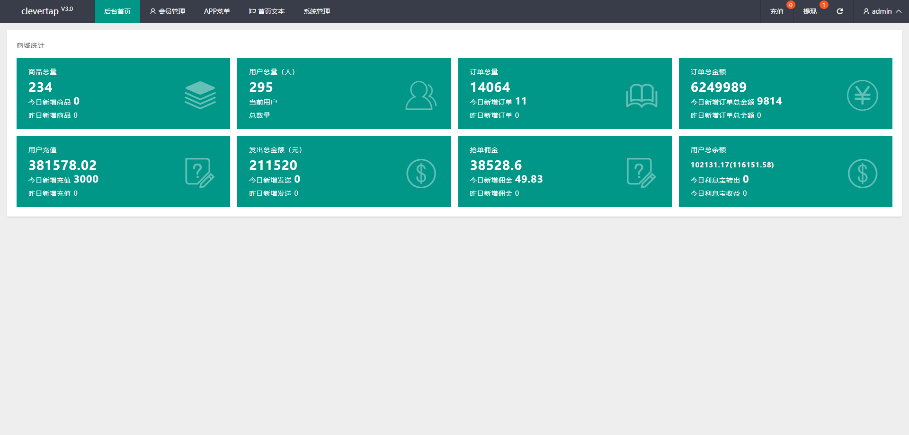Viewport: 909px width, 435px height.
Task: Open the 系统管理 menu
Action: point(316,11)
